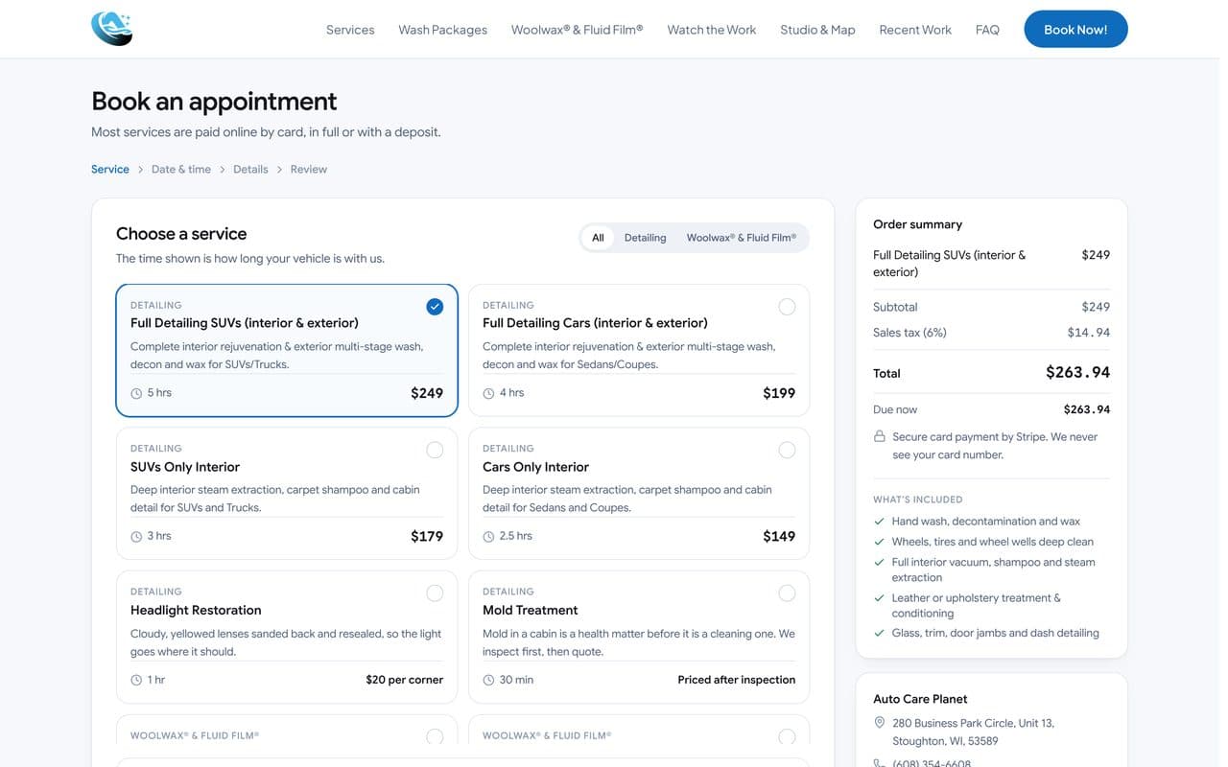This screenshot has width=1228, height=767.
Task: Click the $20 per corner price
Action: 404,680
